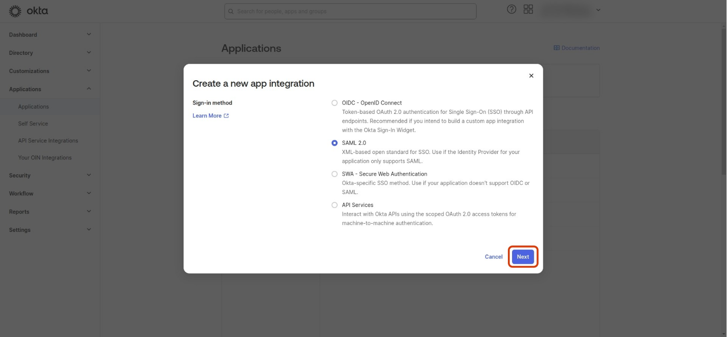727x337 pixels.
Task: Click the search magnifier icon
Action: 231,12
